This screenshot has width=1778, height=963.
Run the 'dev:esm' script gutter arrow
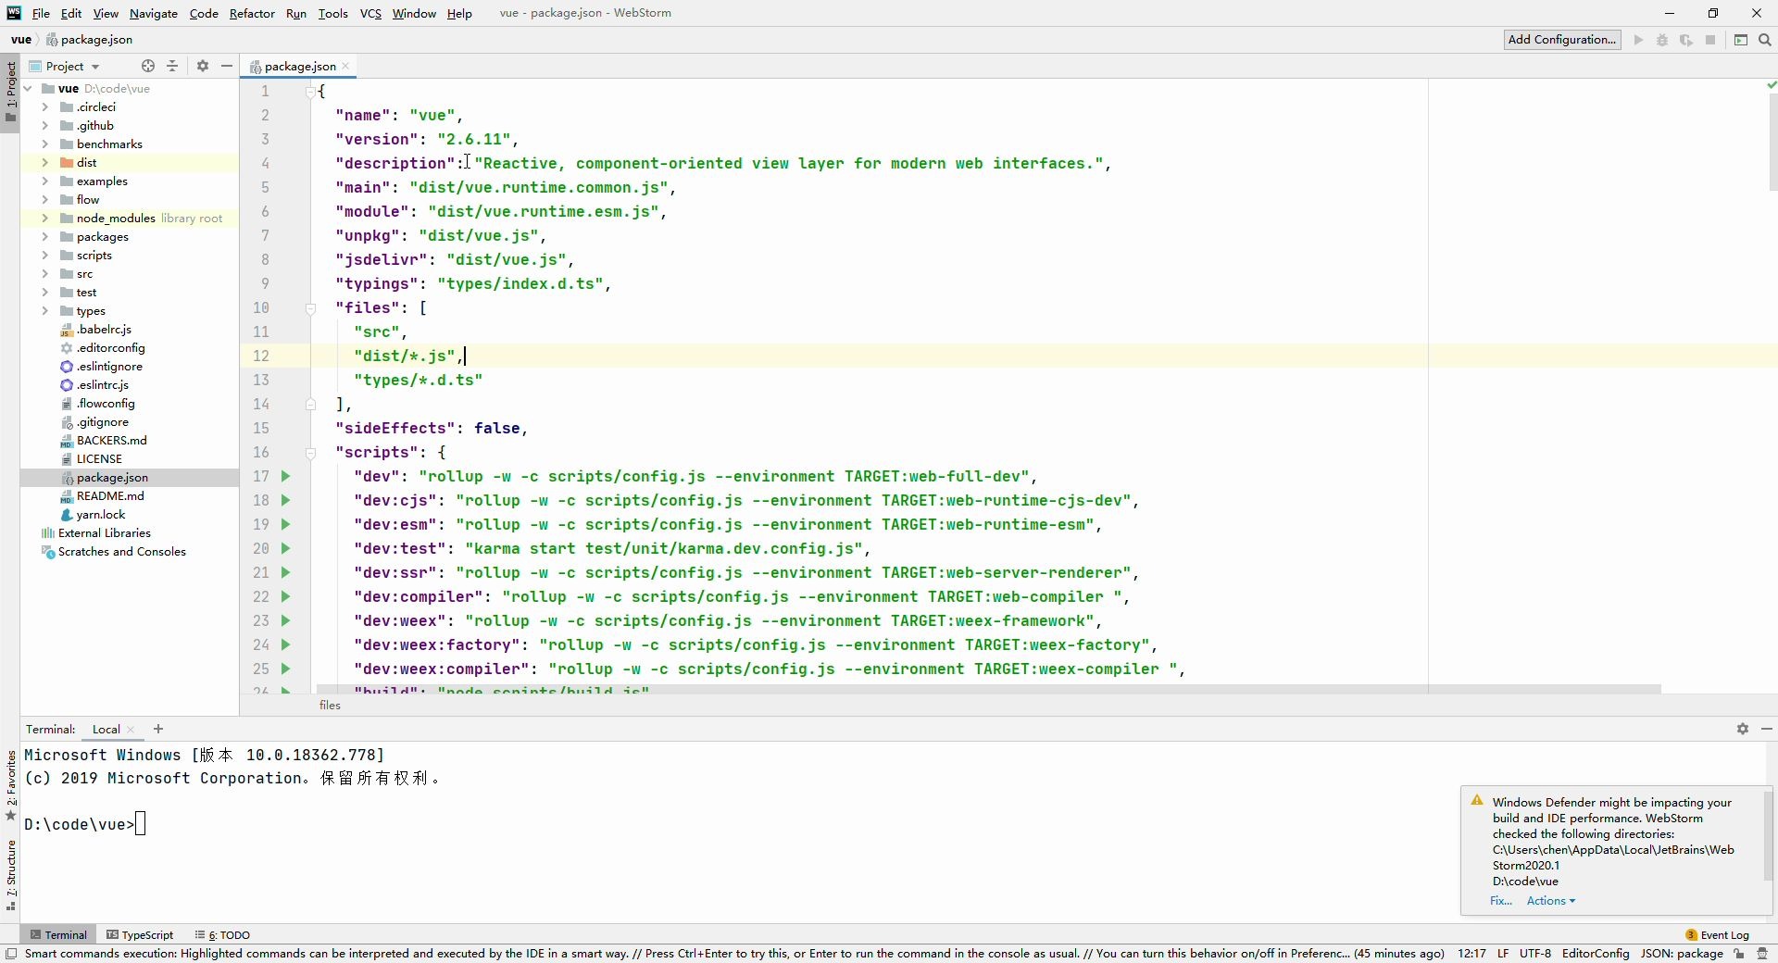click(x=285, y=524)
